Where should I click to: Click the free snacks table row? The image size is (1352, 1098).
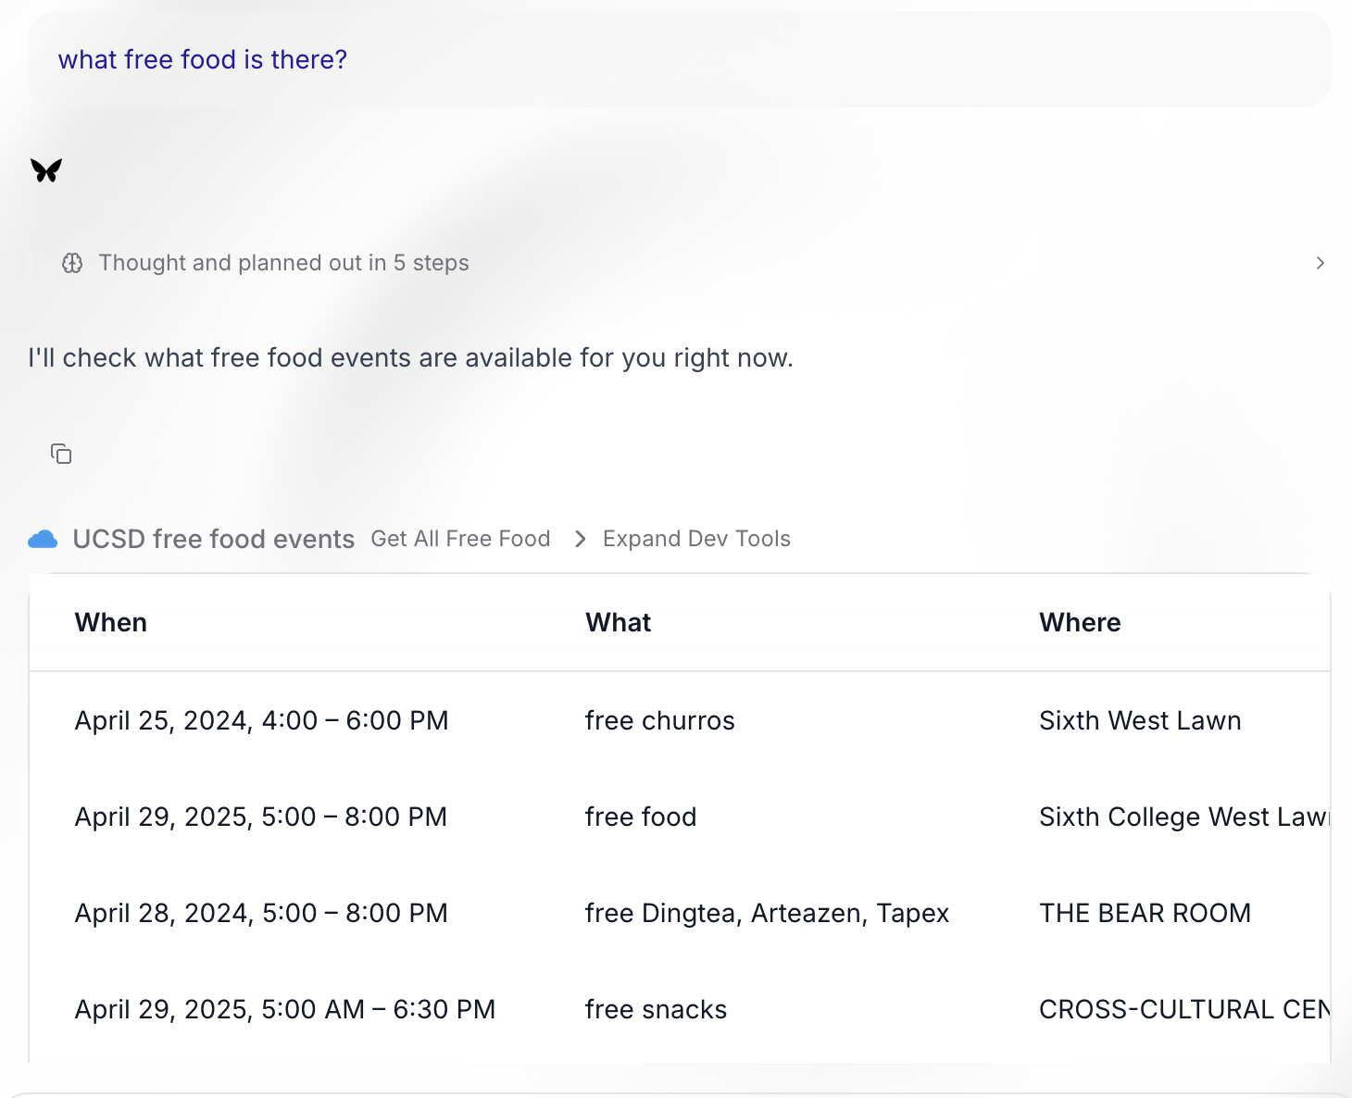[x=656, y=1009]
